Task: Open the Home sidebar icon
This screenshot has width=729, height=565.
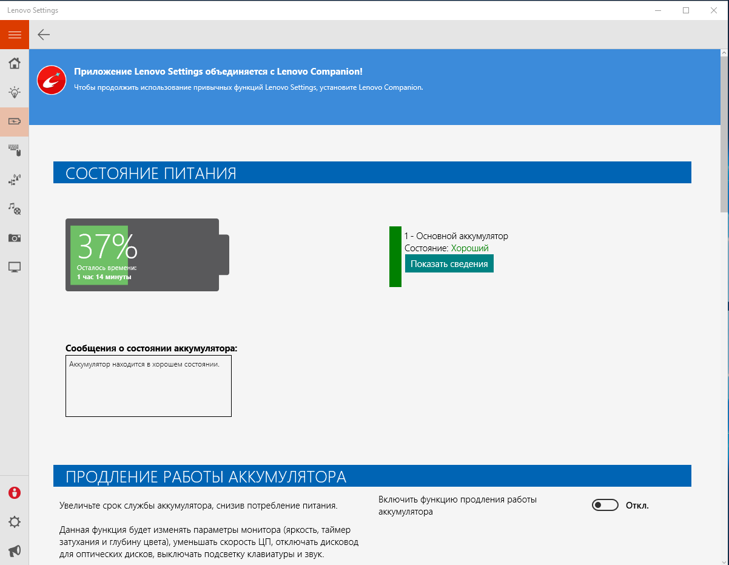Action: pos(15,63)
